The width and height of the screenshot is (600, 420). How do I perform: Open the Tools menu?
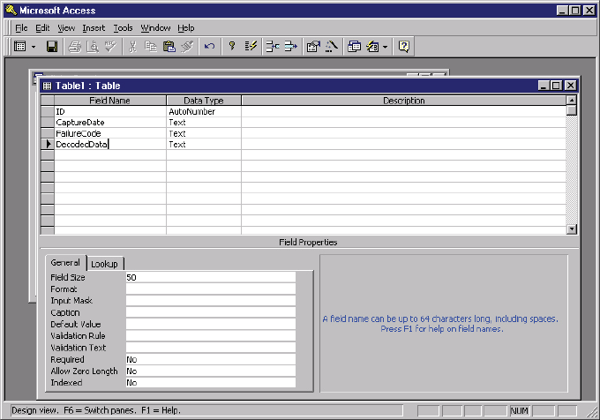[x=123, y=28]
